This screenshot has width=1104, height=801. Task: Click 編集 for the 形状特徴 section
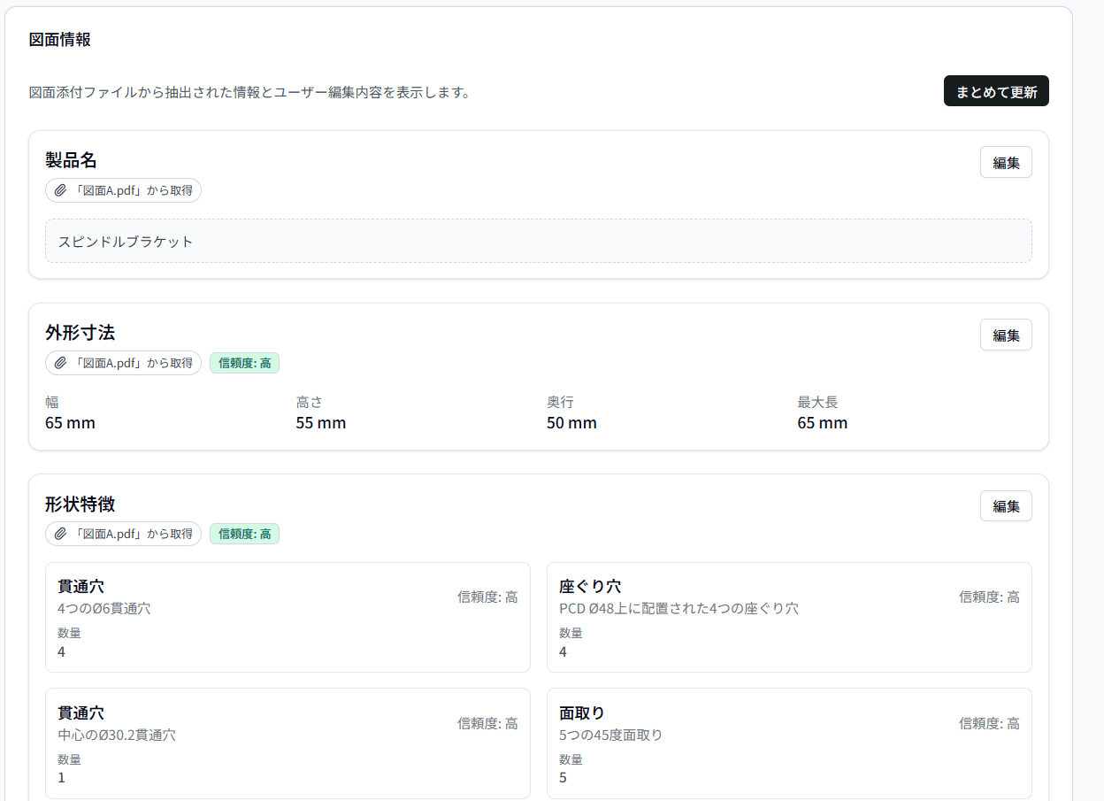tap(1006, 505)
